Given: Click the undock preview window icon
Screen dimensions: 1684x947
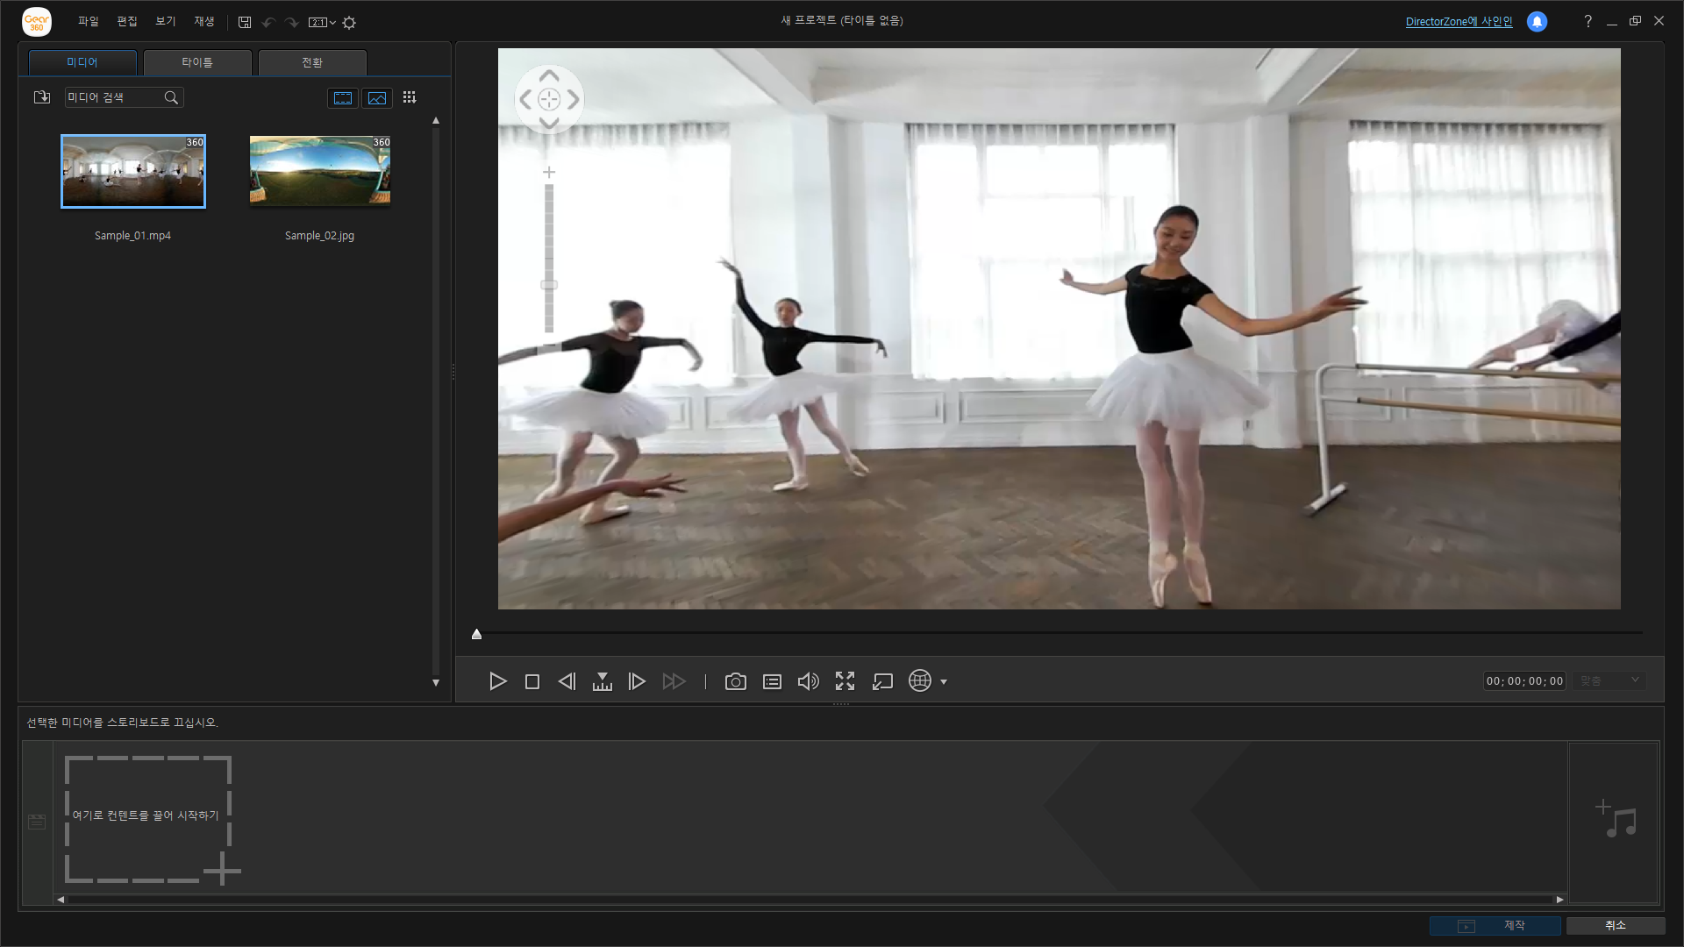Looking at the screenshot, I should click(882, 681).
